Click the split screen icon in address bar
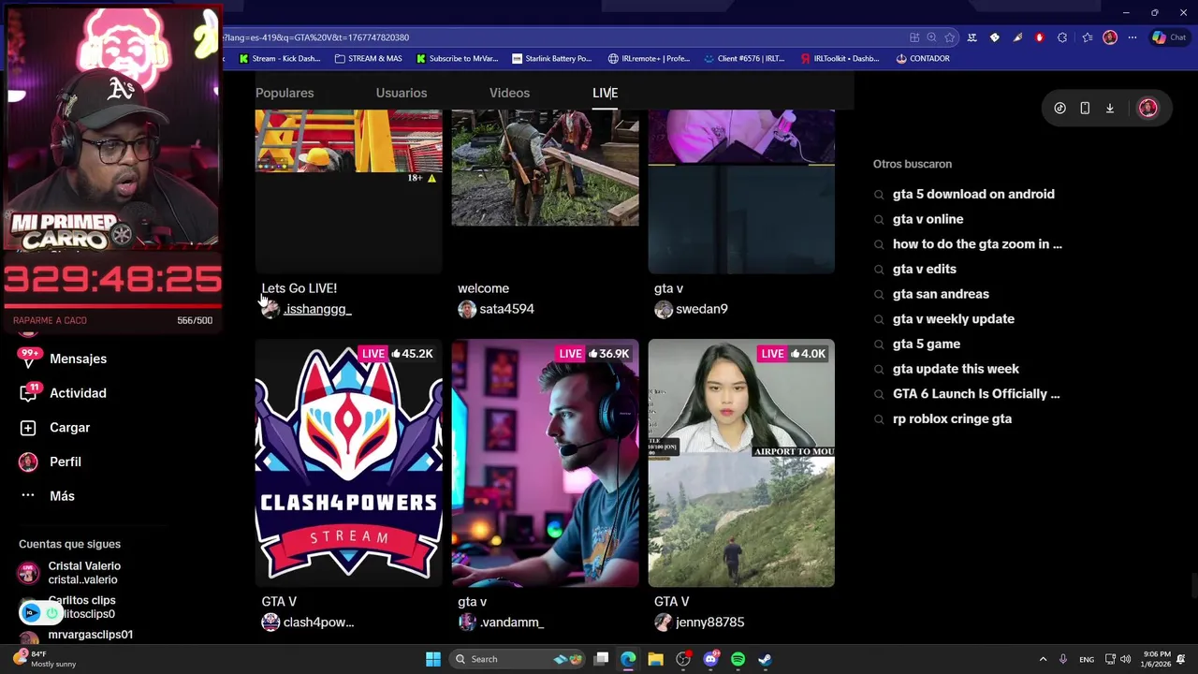 pos(914,37)
